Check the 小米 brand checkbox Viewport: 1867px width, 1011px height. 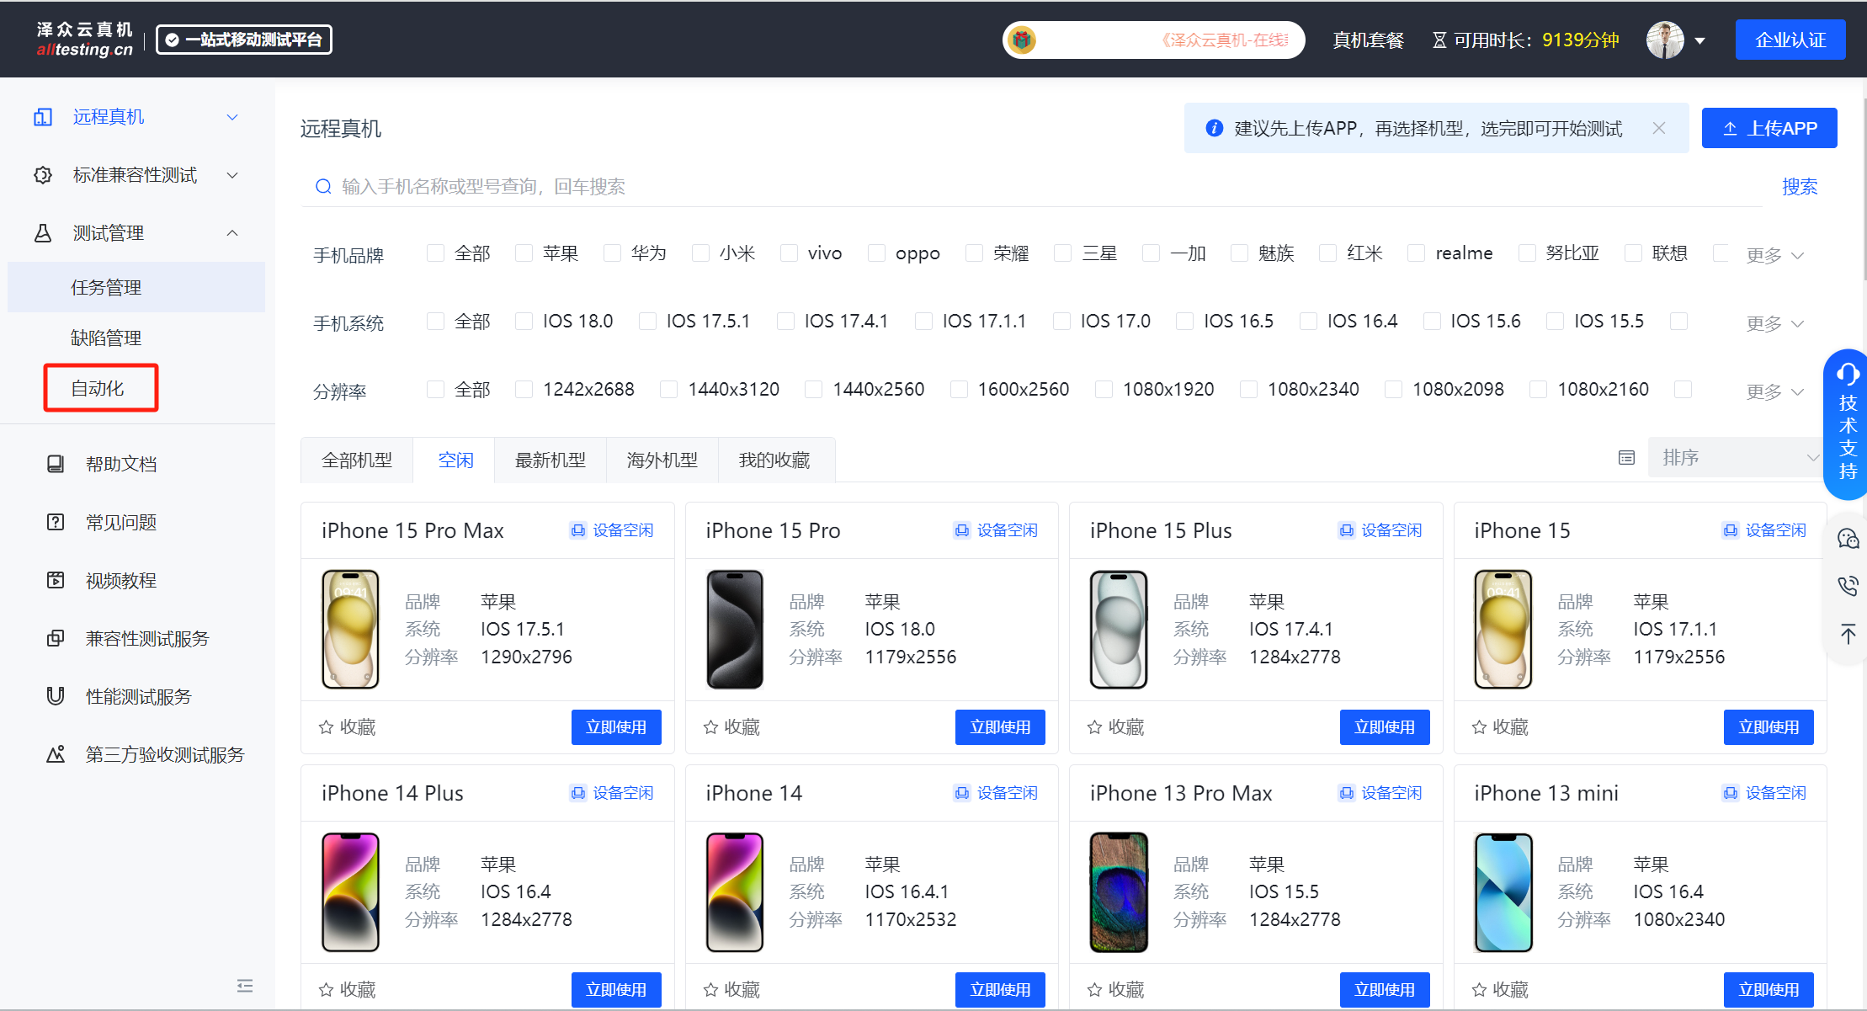coord(700,253)
